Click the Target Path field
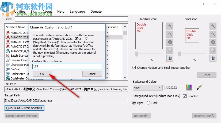The height and width of the screenshot is (123, 221). click(x=66, y=100)
